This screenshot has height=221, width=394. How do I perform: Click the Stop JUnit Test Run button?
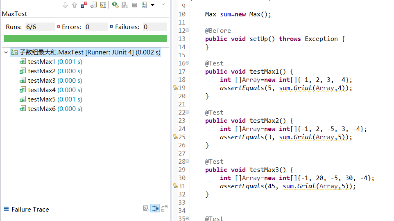click(134, 5)
